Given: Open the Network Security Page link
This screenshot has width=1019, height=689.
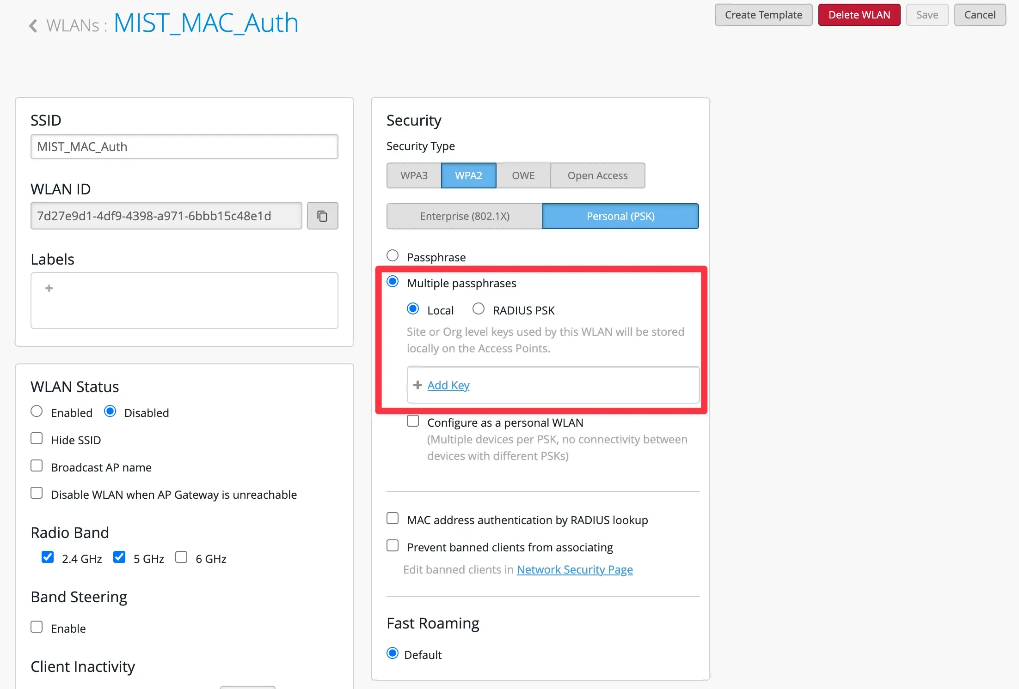Looking at the screenshot, I should click(x=575, y=569).
